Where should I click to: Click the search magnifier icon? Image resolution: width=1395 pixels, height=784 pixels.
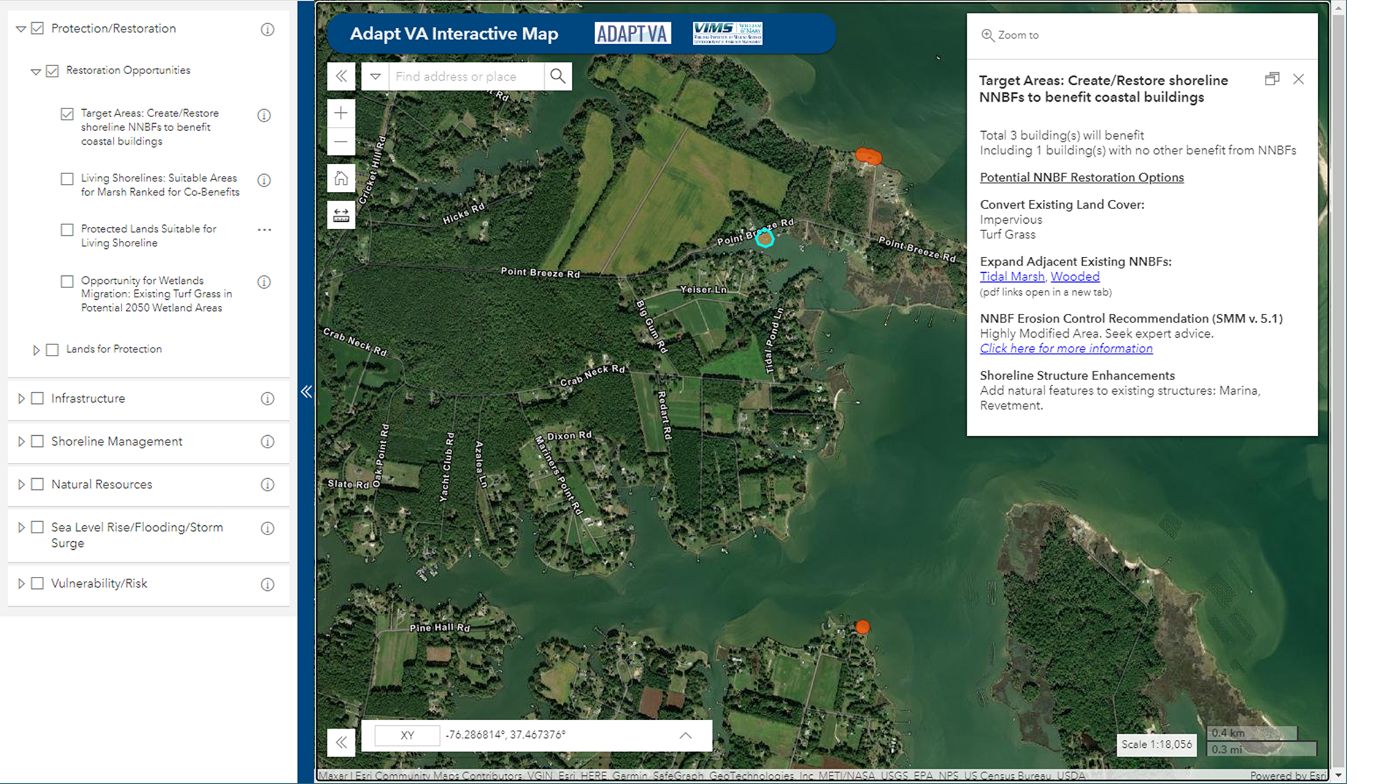[x=558, y=76]
